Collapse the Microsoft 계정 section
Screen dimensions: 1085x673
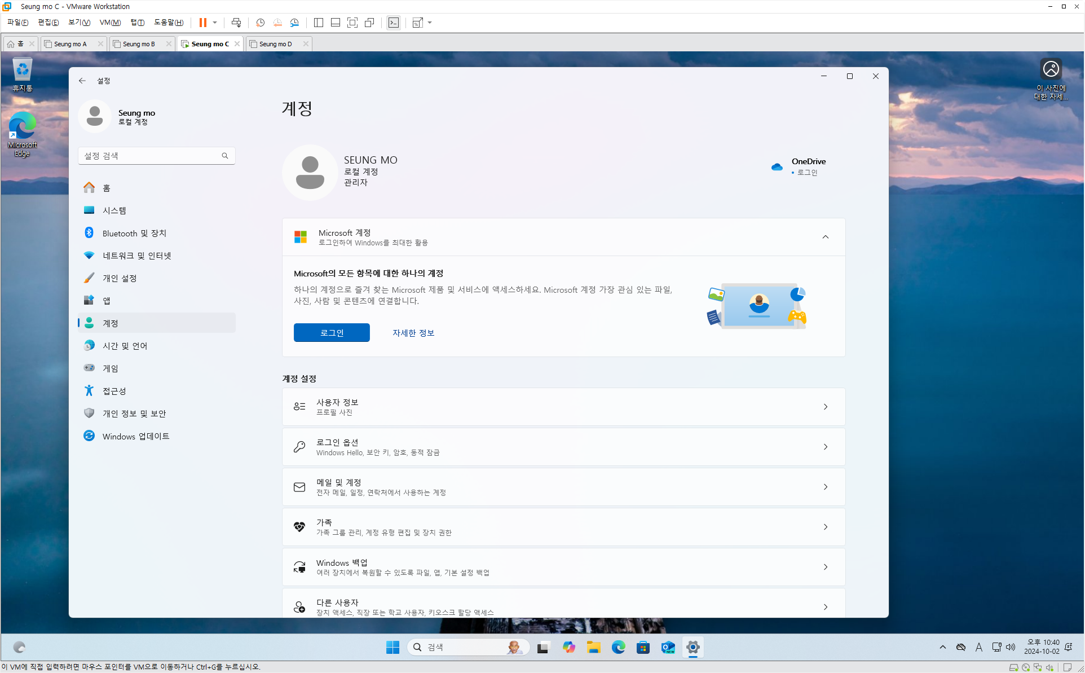tap(825, 237)
